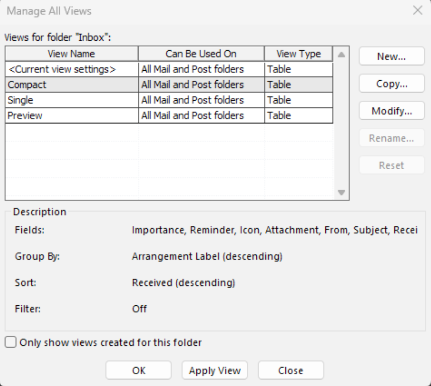Close the Manage All Views dialog
The height and width of the screenshot is (386, 431).
pyautogui.click(x=291, y=370)
